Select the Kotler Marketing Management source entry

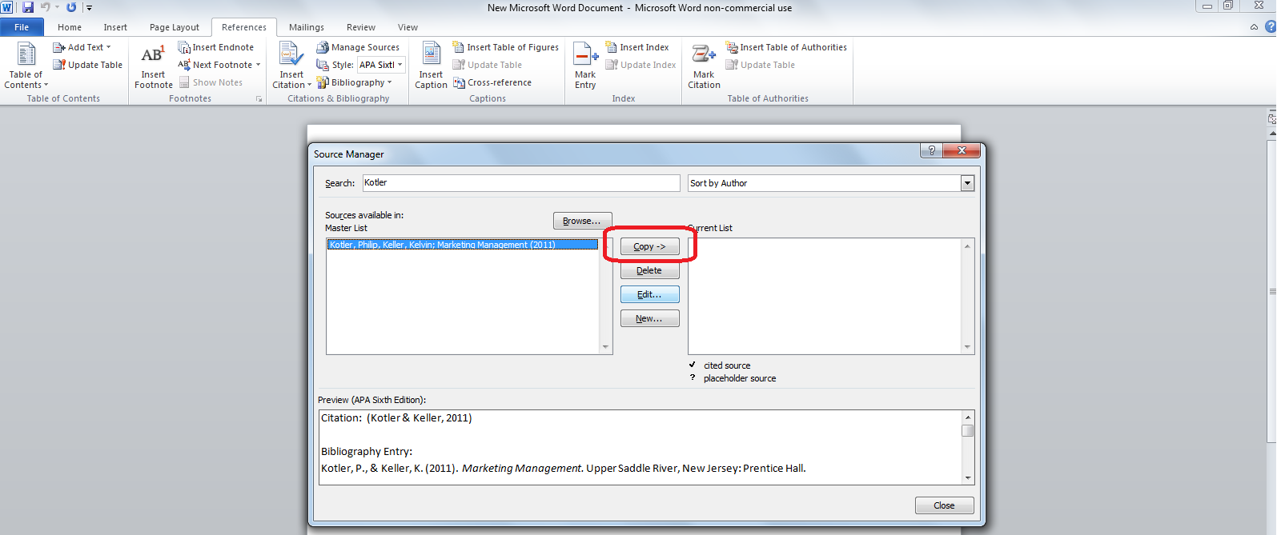click(462, 245)
